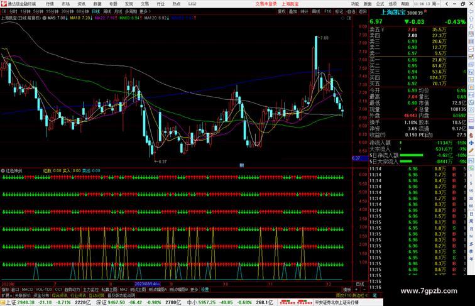
Task: Click the red market indicator icon in status bar
Action: [x=288, y=302]
